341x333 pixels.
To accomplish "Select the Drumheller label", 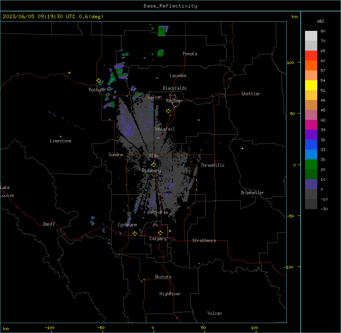I will point(252,193).
